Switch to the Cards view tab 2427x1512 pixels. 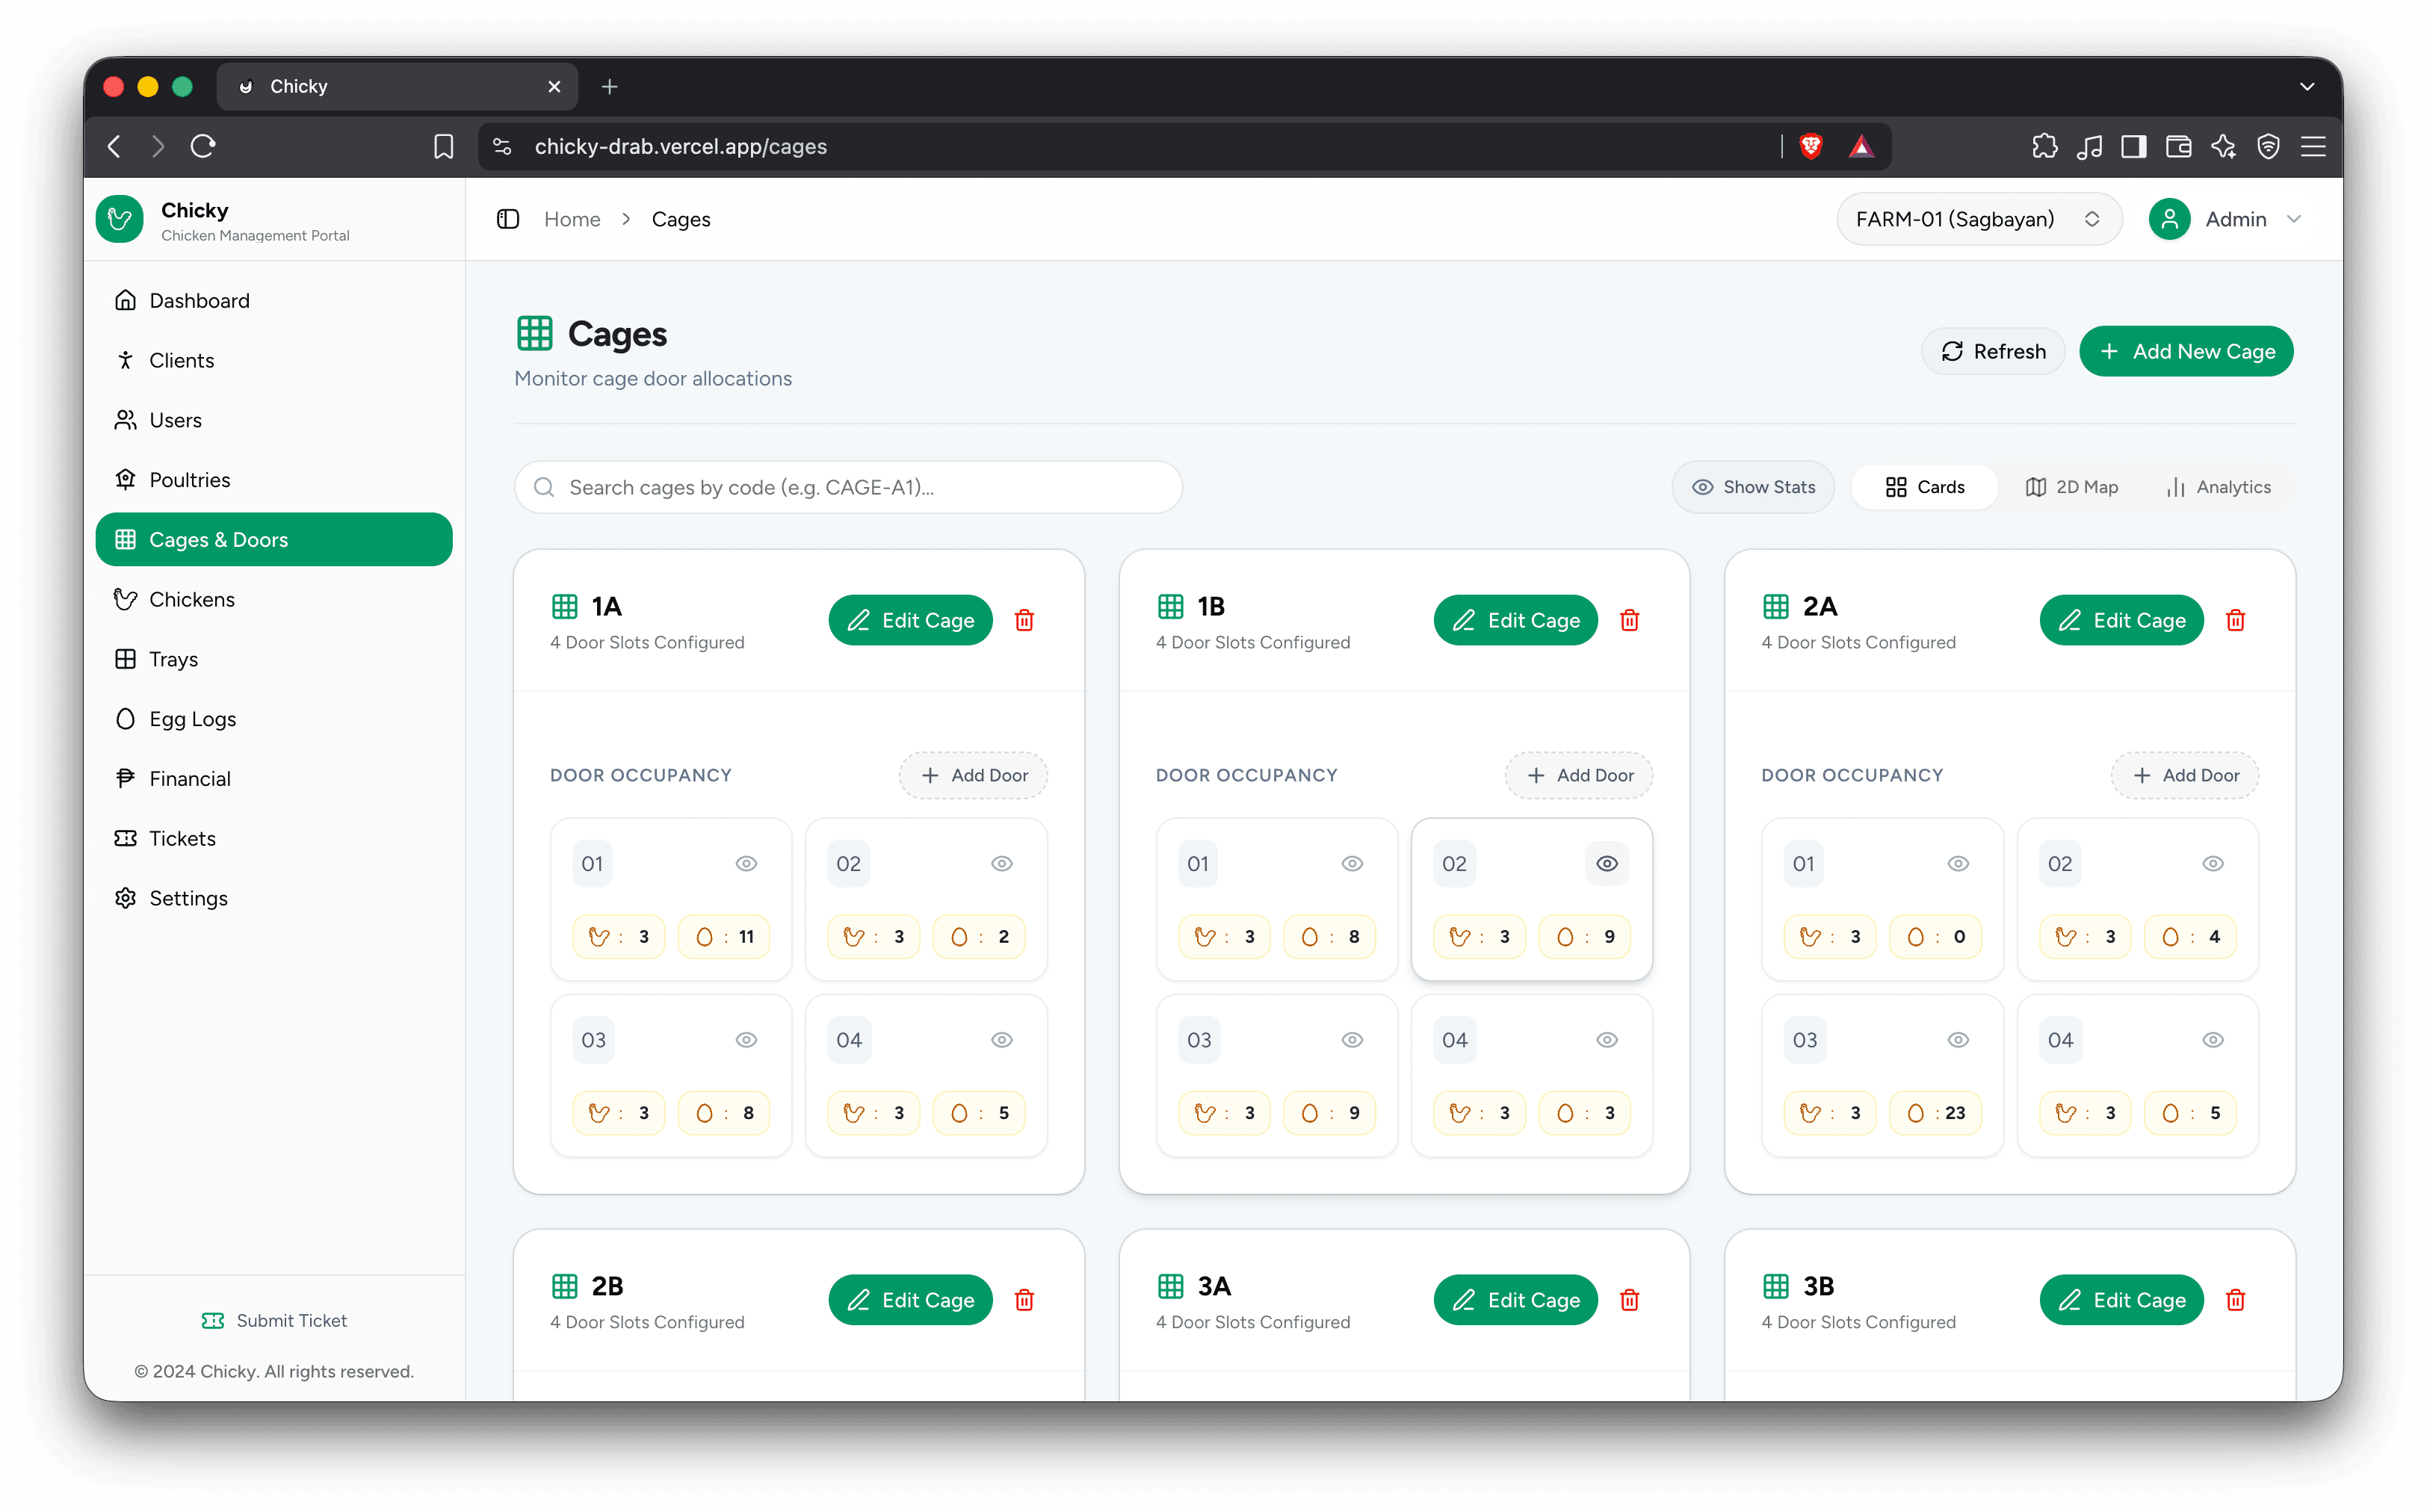point(1924,487)
